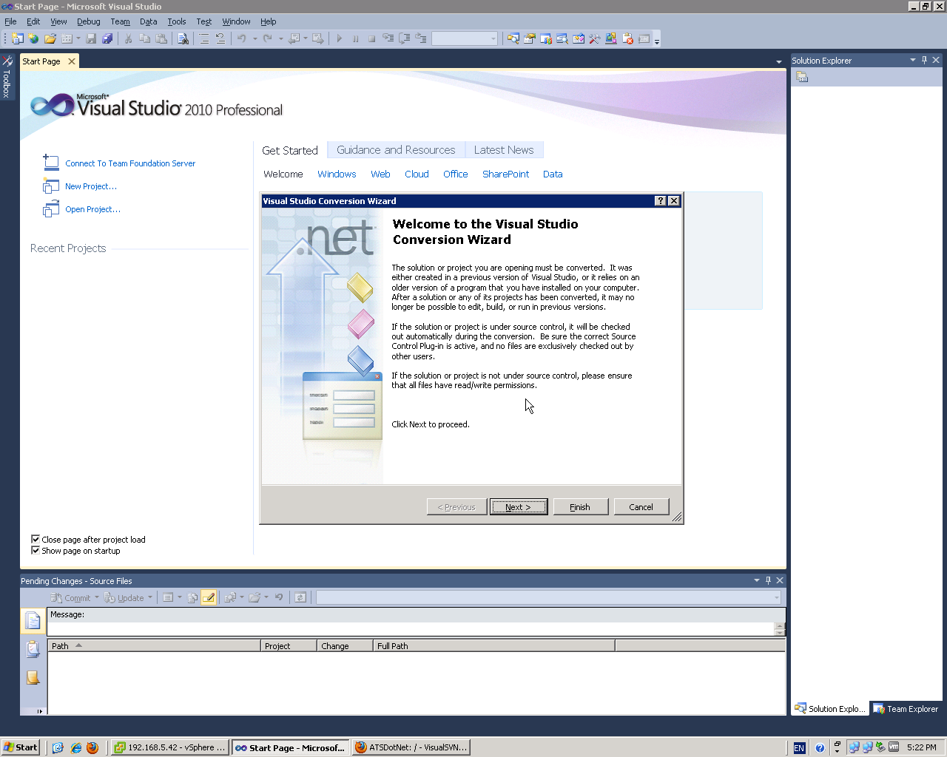Click the Connect To Team Foundation Server icon
The width and height of the screenshot is (947, 757).
pos(51,163)
